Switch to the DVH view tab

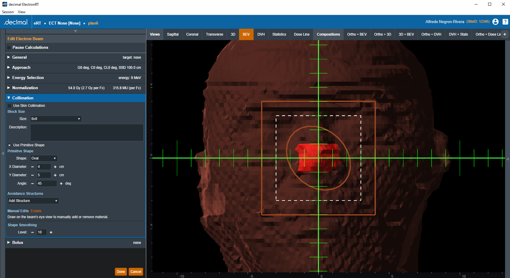click(261, 34)
